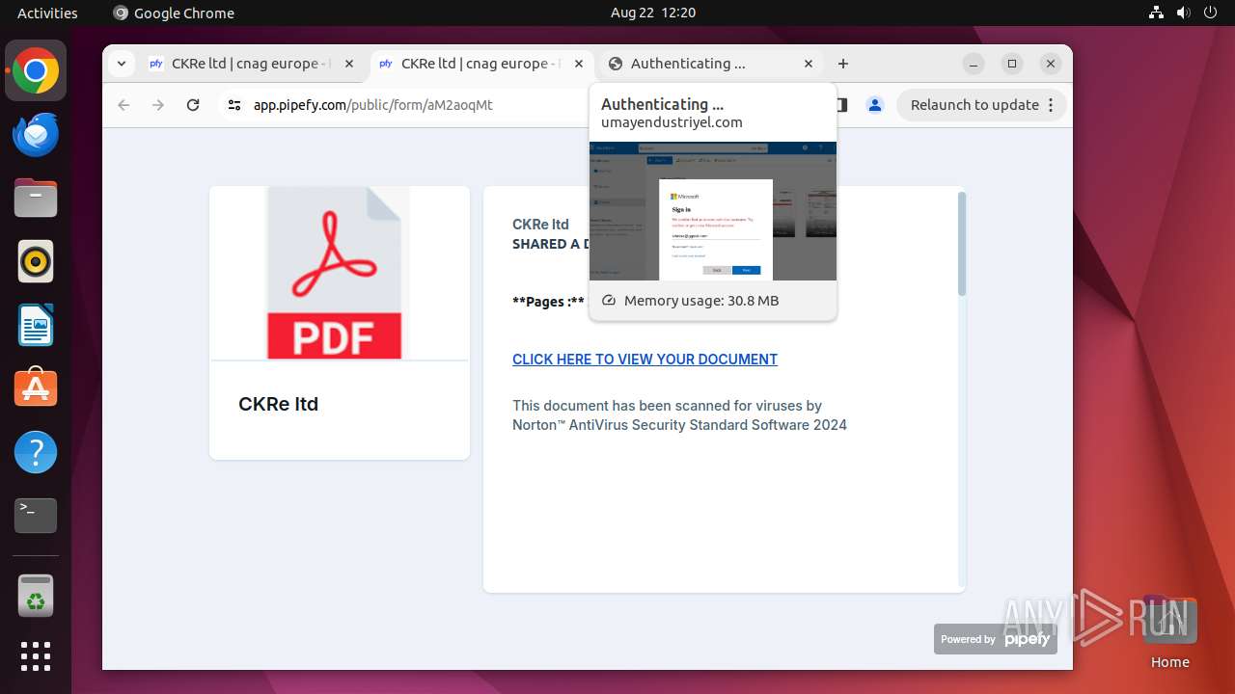The width and height of the screenshot is (1235, 694).
Task: Launch Rhythmbox from the dock
Action: 36,261
